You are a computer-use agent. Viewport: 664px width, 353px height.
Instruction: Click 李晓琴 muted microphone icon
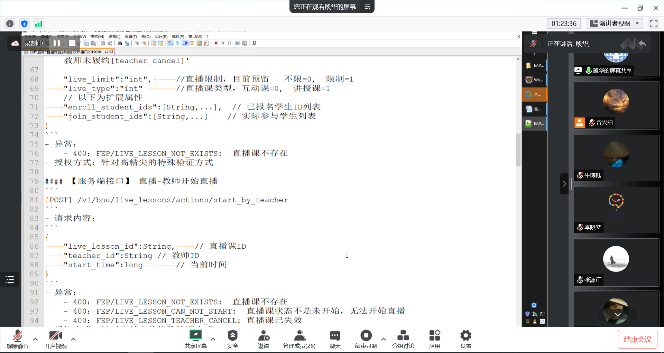(x=580, y=227)
